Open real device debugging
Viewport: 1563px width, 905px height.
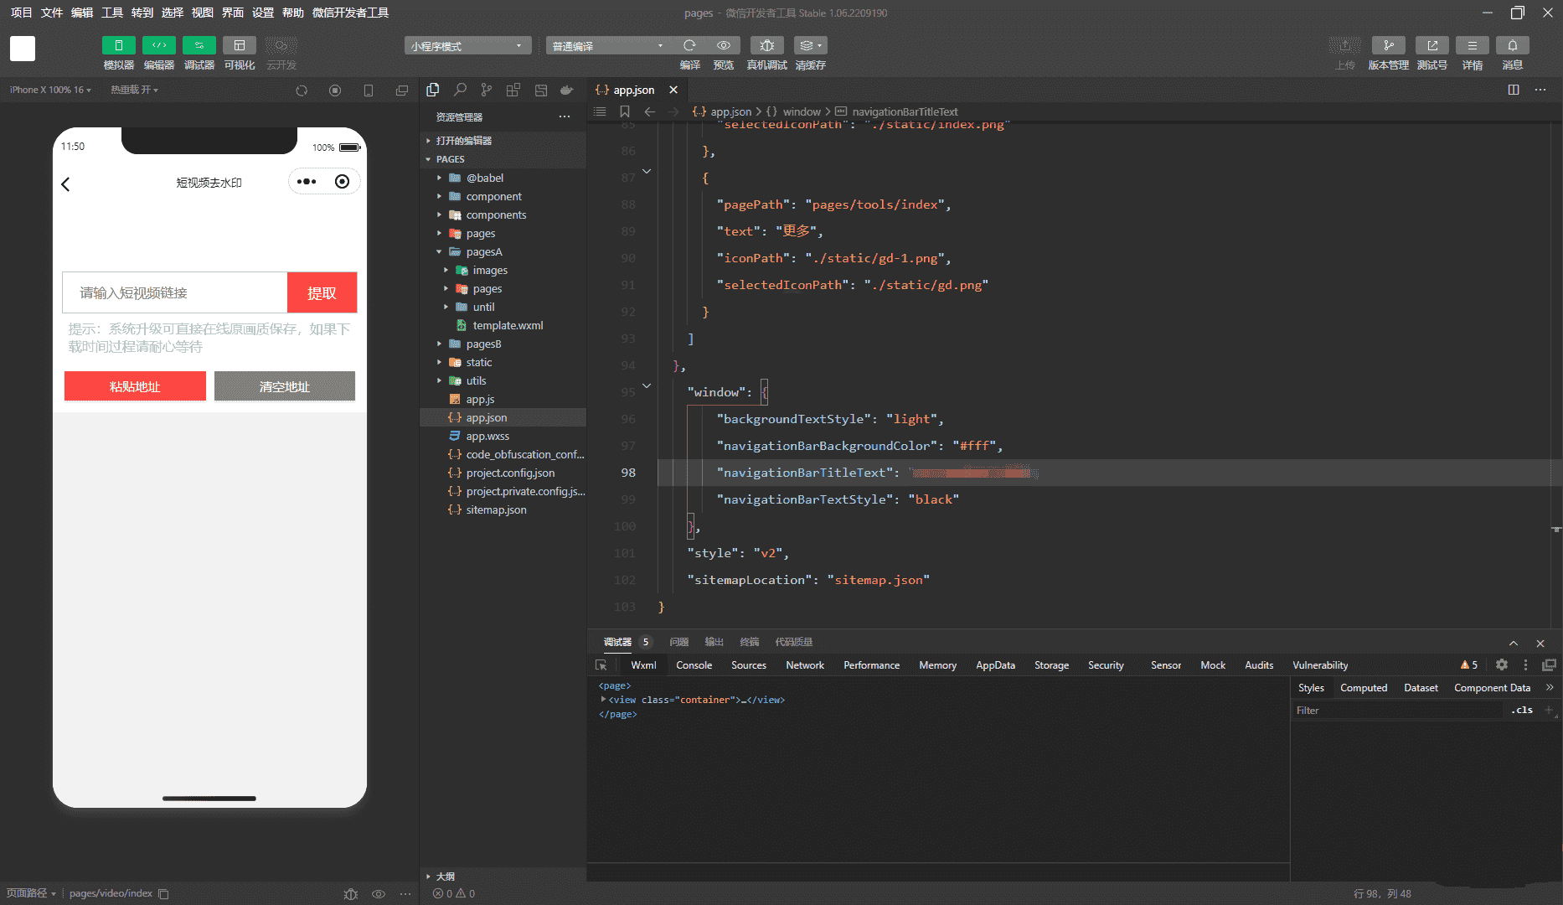click(x=766, y=46)
